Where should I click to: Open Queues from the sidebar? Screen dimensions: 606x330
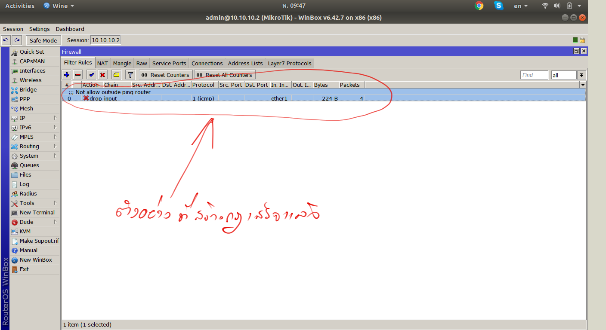coord(35,165)
